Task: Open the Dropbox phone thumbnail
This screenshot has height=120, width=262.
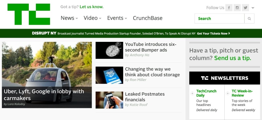Action: pos(109,75)
